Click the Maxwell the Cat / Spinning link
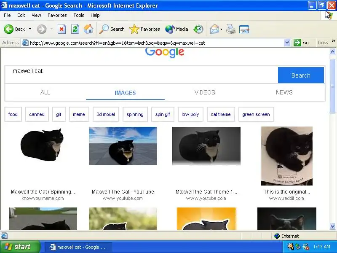This screenshot has height=253, width=337. [x=43, y=192]
